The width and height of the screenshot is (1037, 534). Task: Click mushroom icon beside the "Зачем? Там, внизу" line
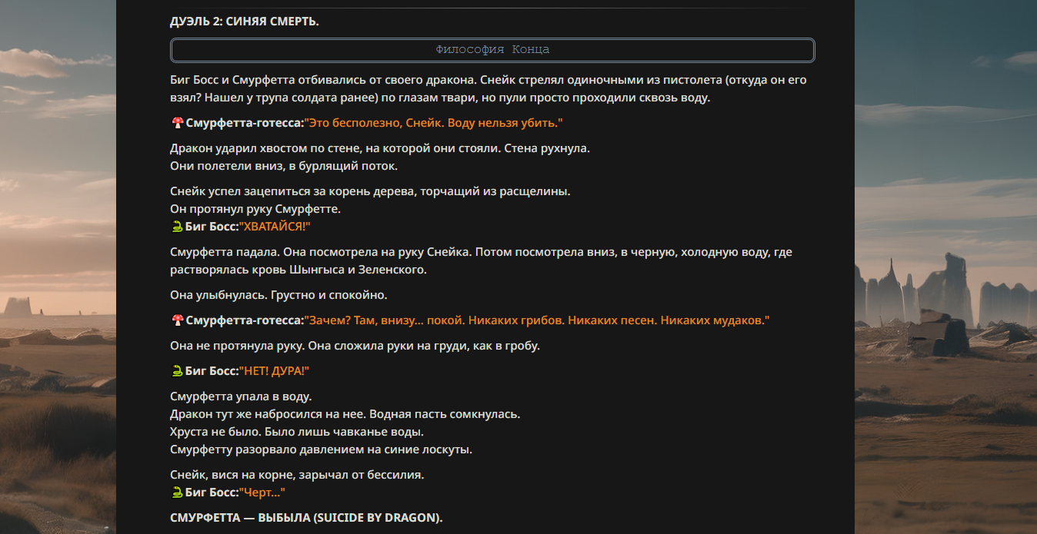(177, 320)
